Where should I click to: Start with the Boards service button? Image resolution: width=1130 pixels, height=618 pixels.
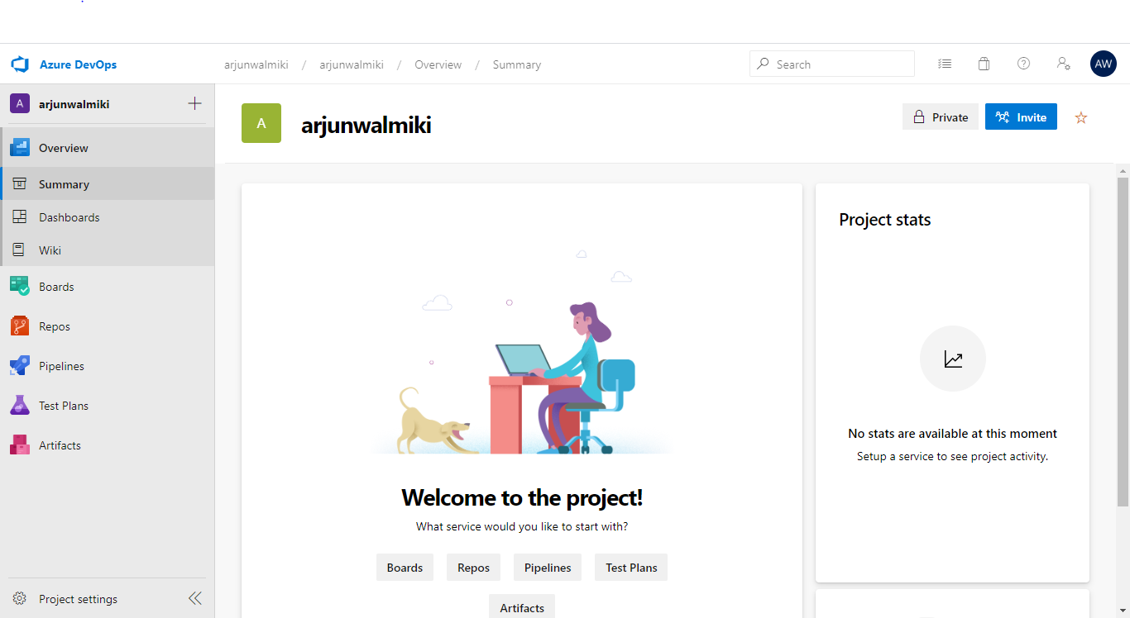[405, 568]
